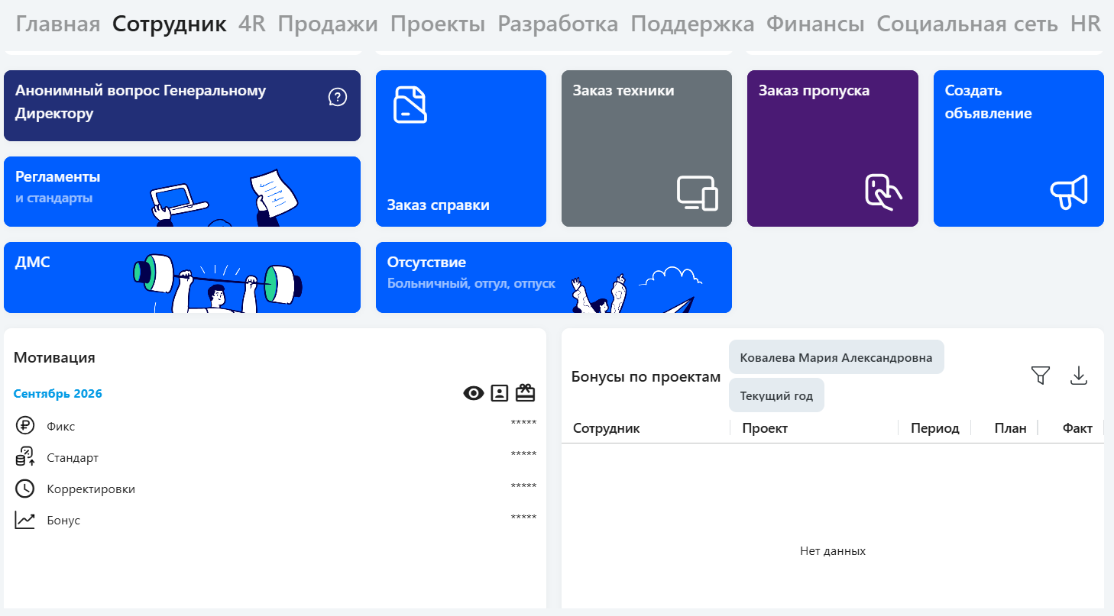
Task: Open the Создать объявление title
Action: pyautogui.click(x=988, y=102)
